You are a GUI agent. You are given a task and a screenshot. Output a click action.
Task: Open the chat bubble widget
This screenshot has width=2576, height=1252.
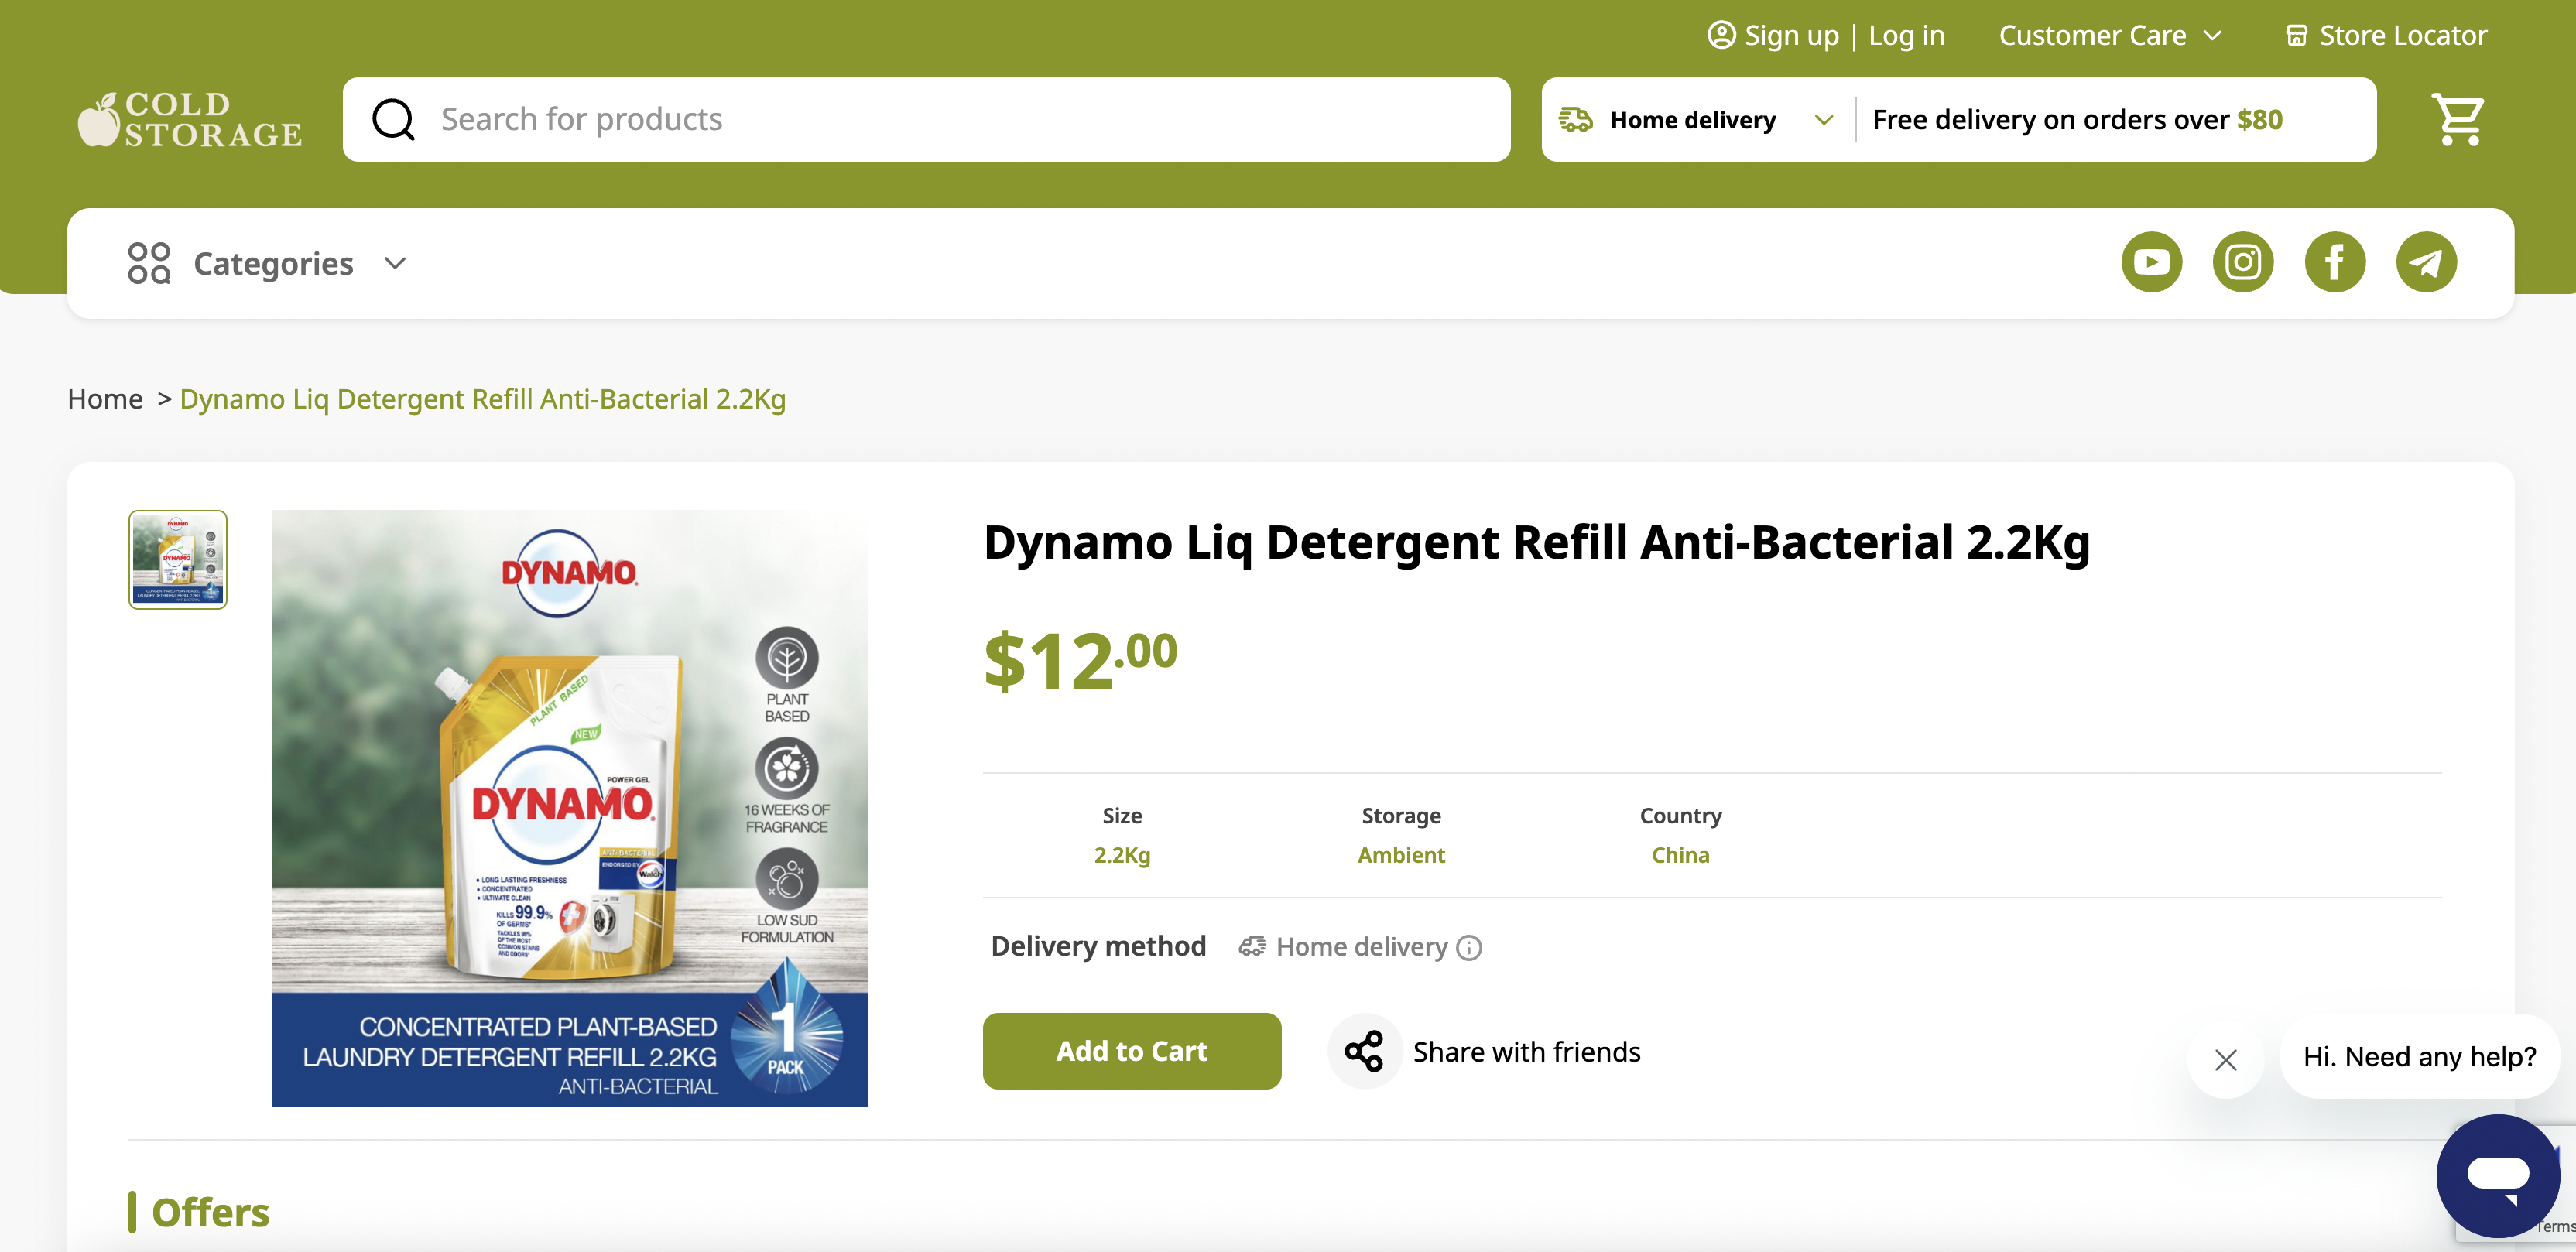coord(2497,1175)
